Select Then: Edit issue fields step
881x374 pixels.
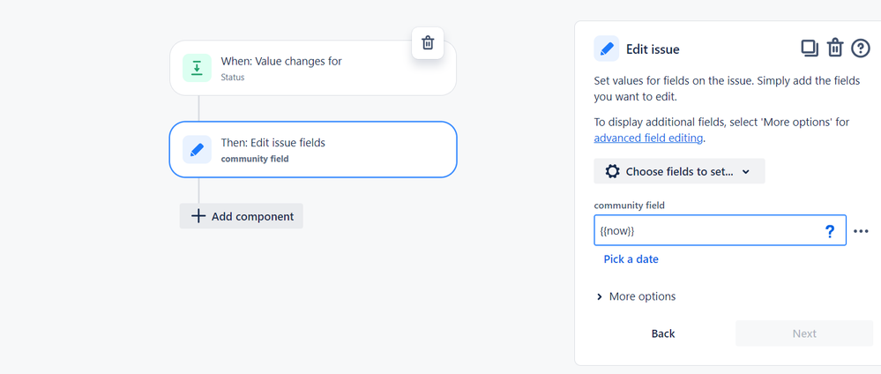(x=313, y=149)
